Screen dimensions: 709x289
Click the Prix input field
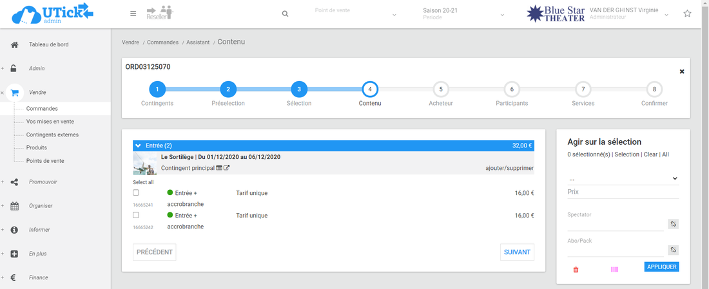point(623,192)
